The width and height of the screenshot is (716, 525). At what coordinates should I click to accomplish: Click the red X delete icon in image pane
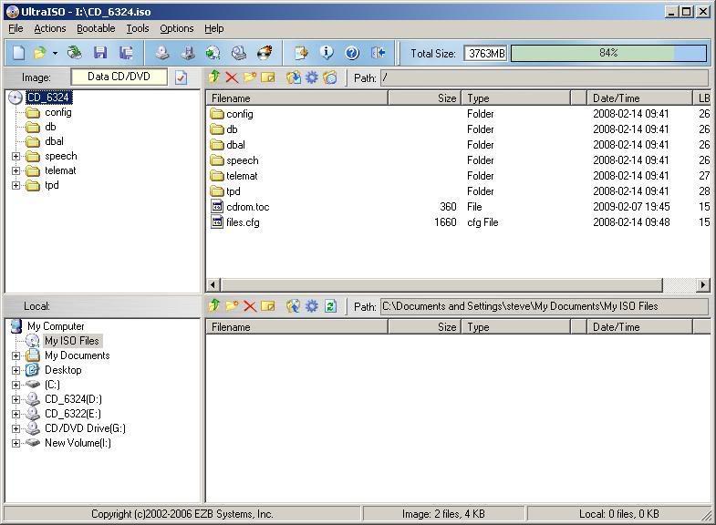click(232, 77)
